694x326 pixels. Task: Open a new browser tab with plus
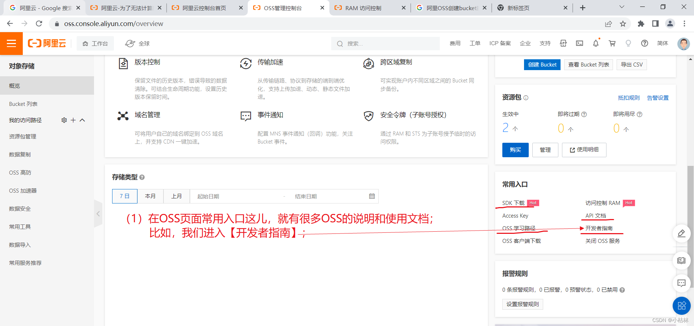tap(583, 8)
